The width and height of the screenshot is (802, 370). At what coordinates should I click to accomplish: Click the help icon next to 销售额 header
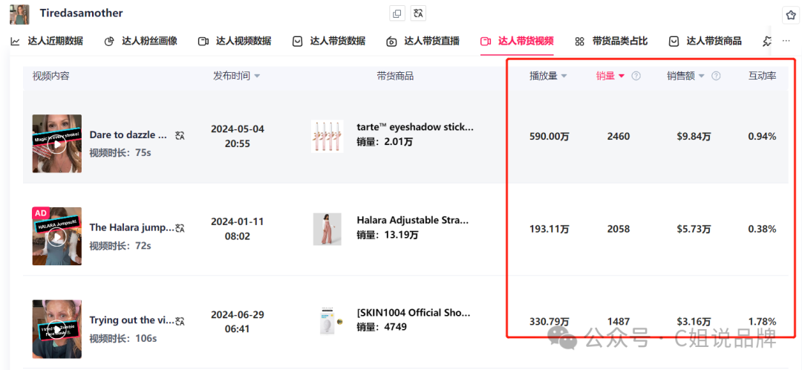point(716,77)
